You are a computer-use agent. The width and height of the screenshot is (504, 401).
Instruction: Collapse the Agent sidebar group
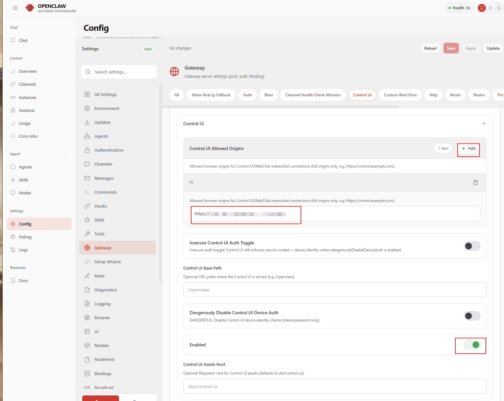(x=67, y=154)
